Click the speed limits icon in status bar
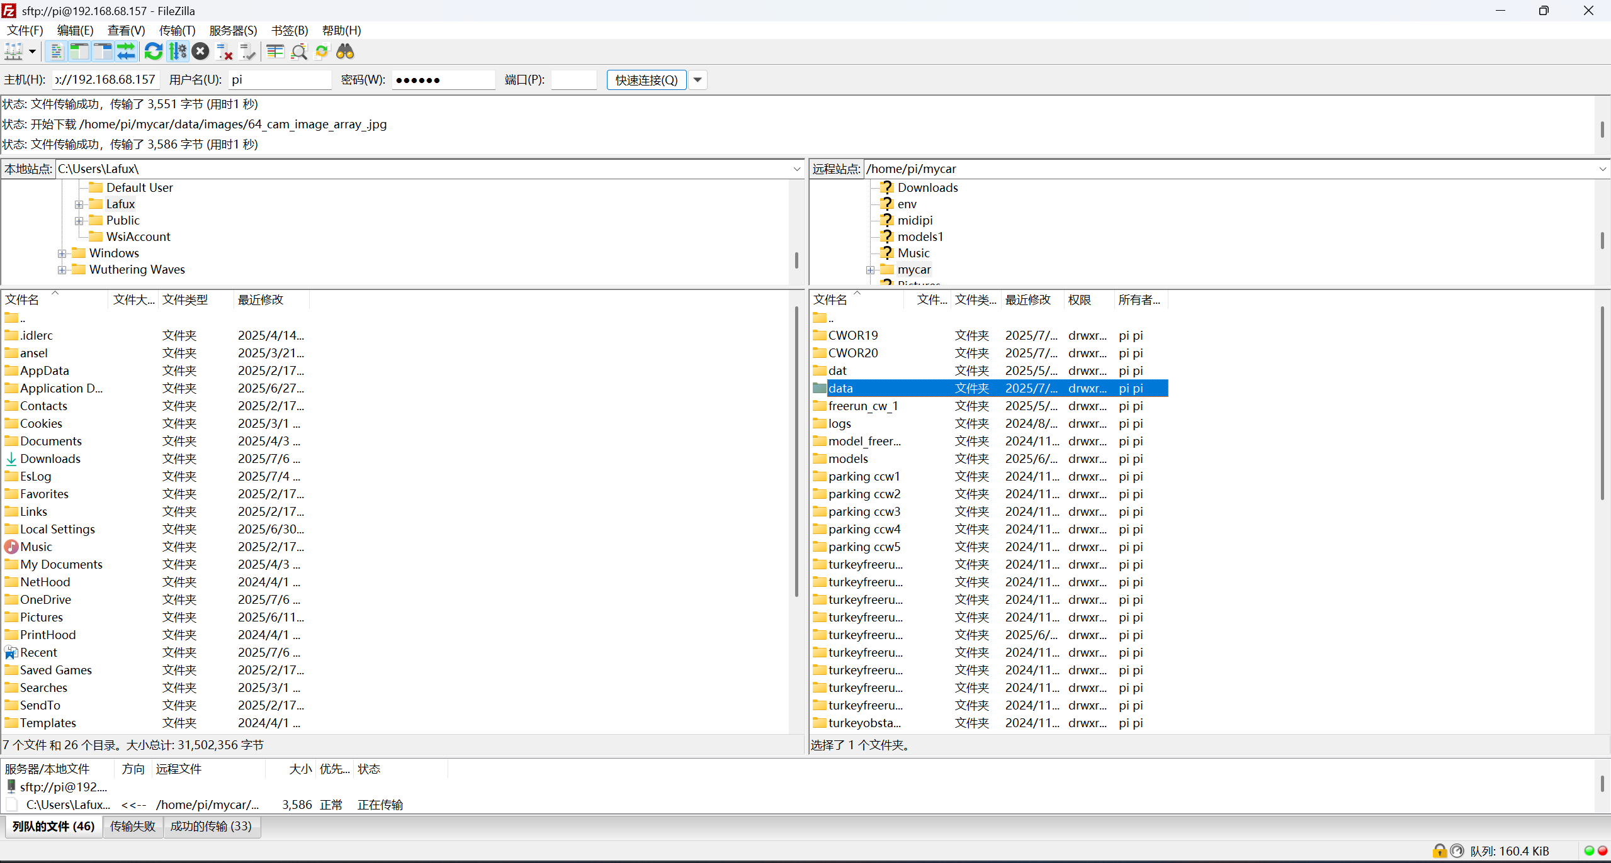The width and height of the screenshot is (1611, 863). 1457,851
